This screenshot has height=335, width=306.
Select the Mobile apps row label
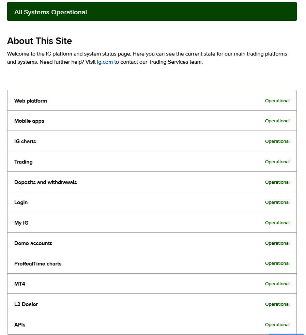pyautogui.click(x=29, y=121)
